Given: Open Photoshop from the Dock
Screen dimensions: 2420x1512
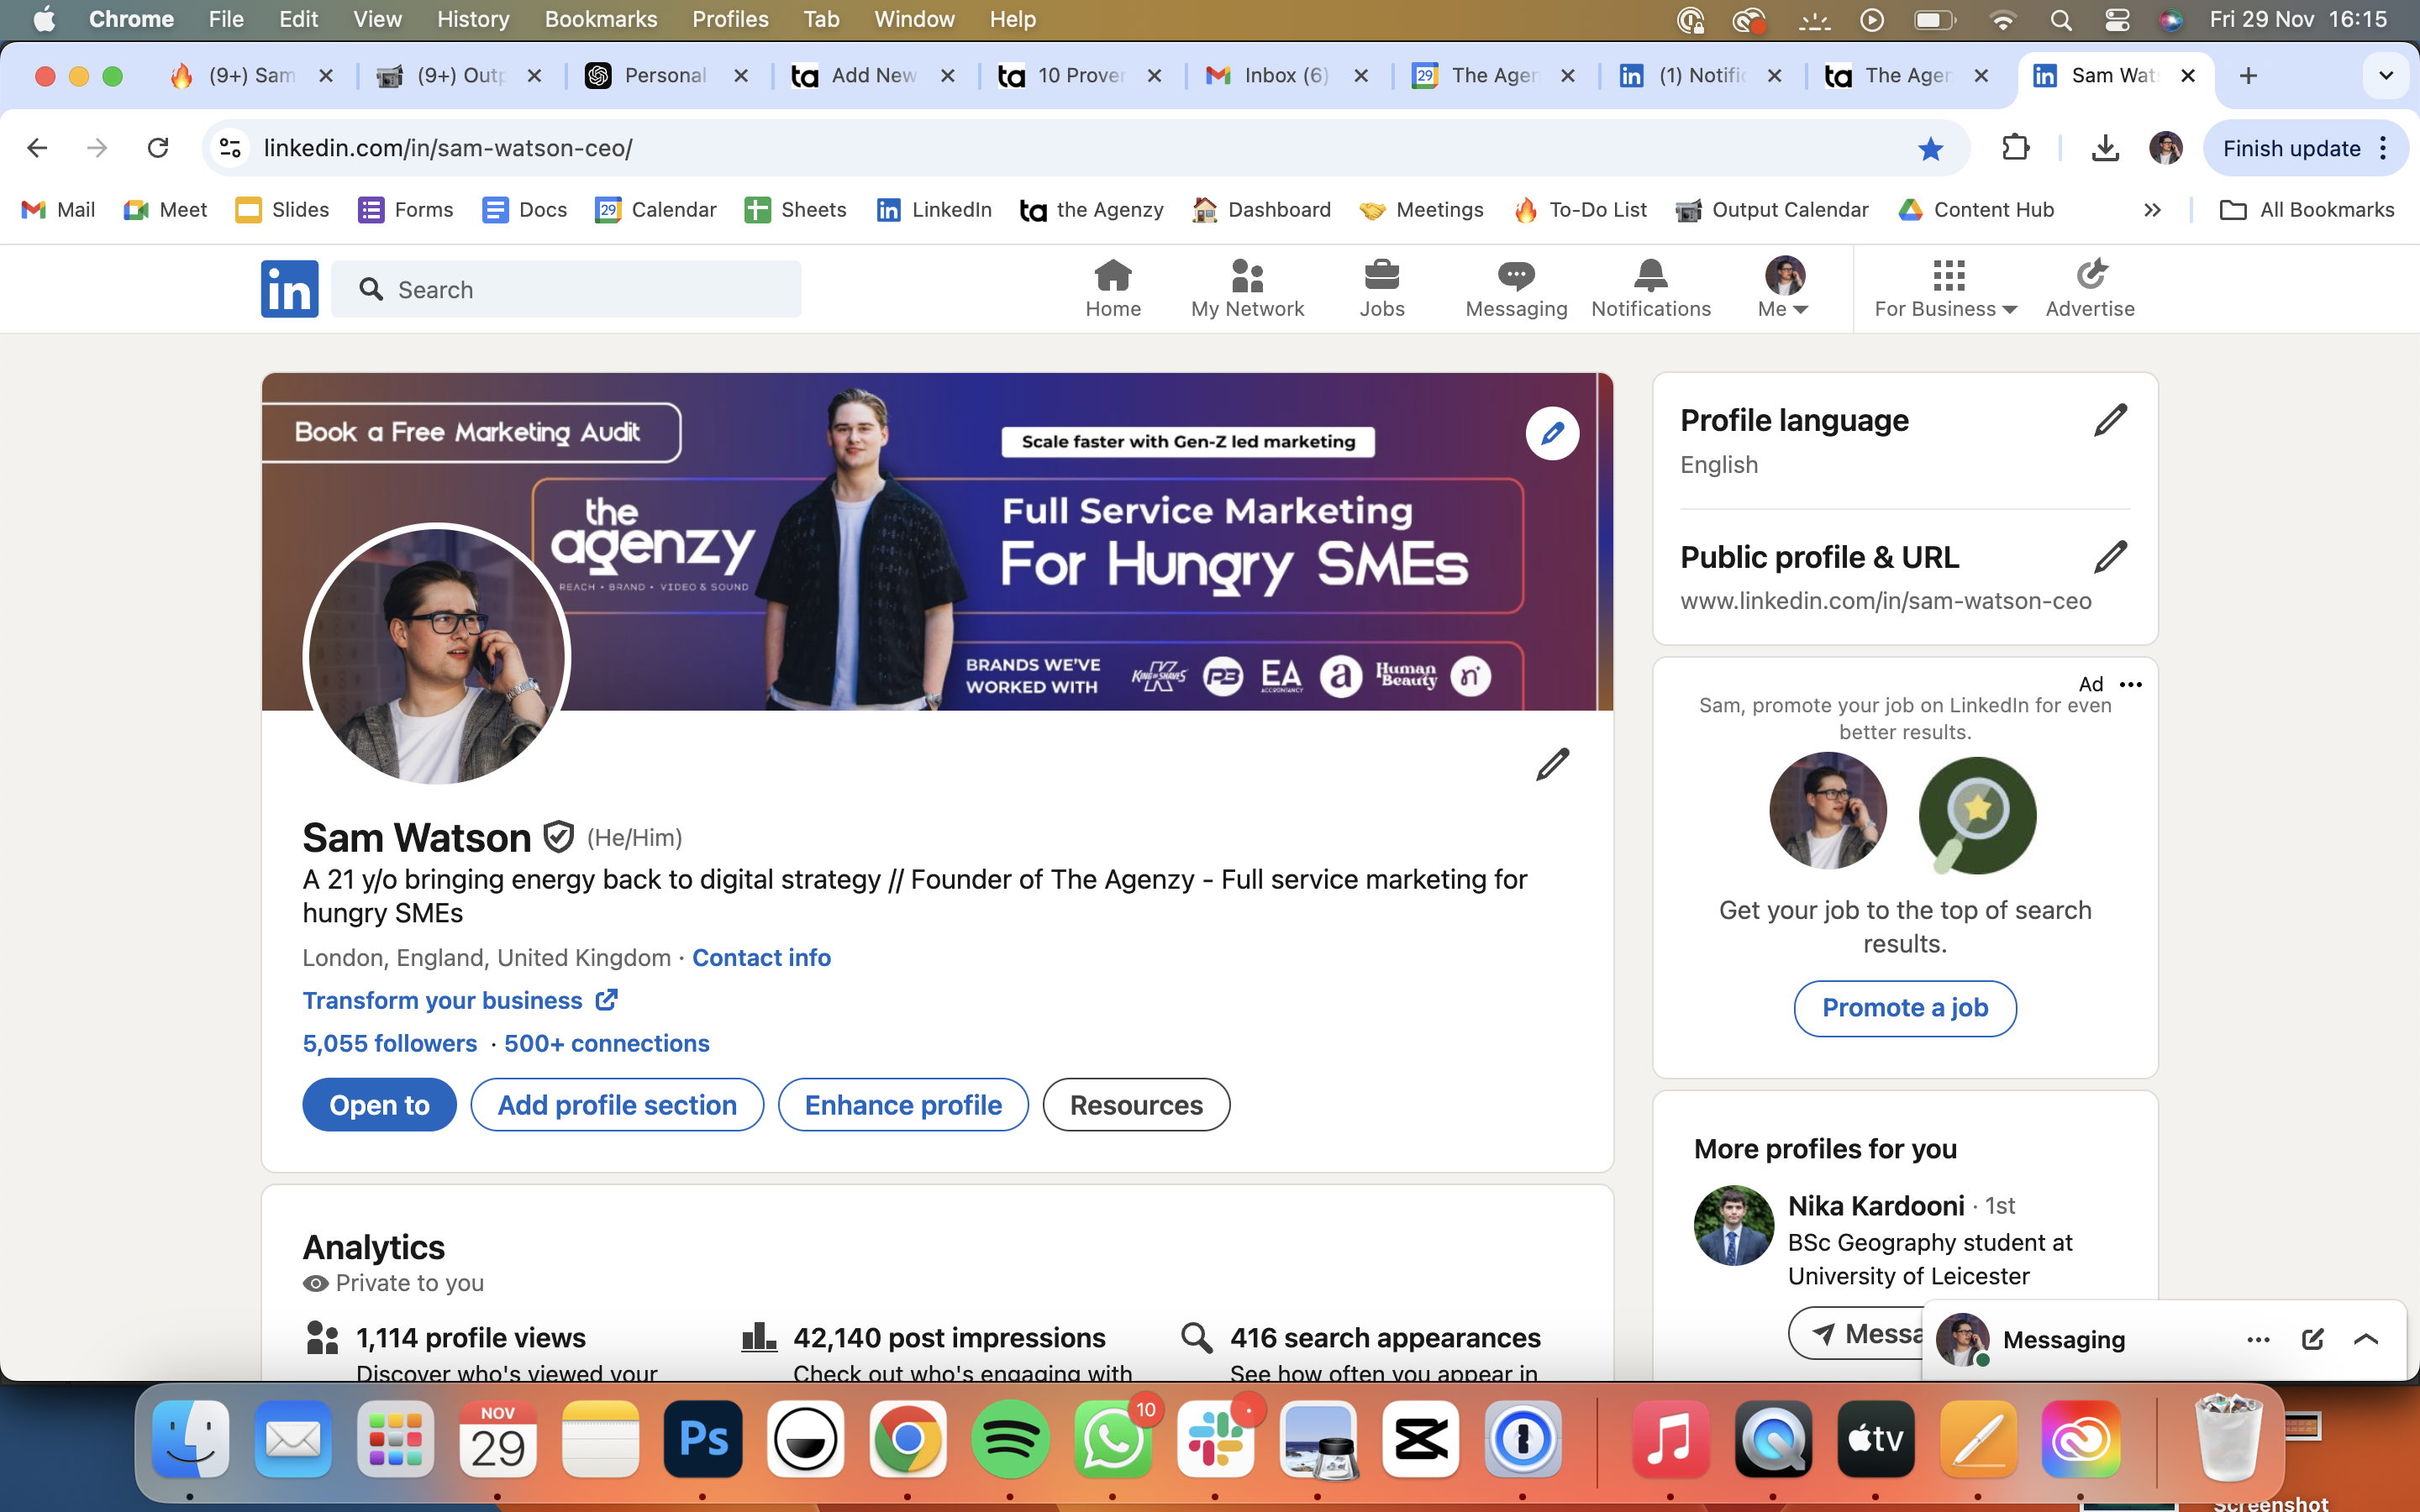Looking at the screenshot, I should tap(703, 1439).
